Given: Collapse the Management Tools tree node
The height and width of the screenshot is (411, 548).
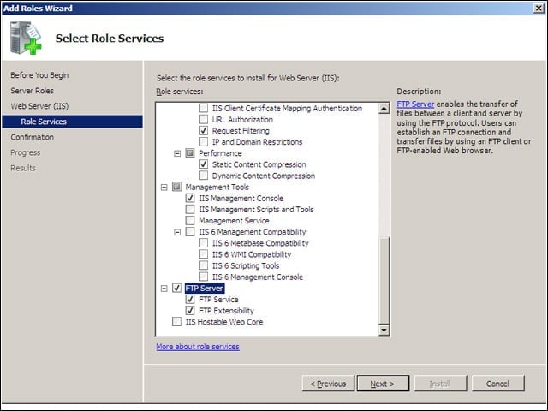Looking at the screenshot, I should [x=164, y=187].
